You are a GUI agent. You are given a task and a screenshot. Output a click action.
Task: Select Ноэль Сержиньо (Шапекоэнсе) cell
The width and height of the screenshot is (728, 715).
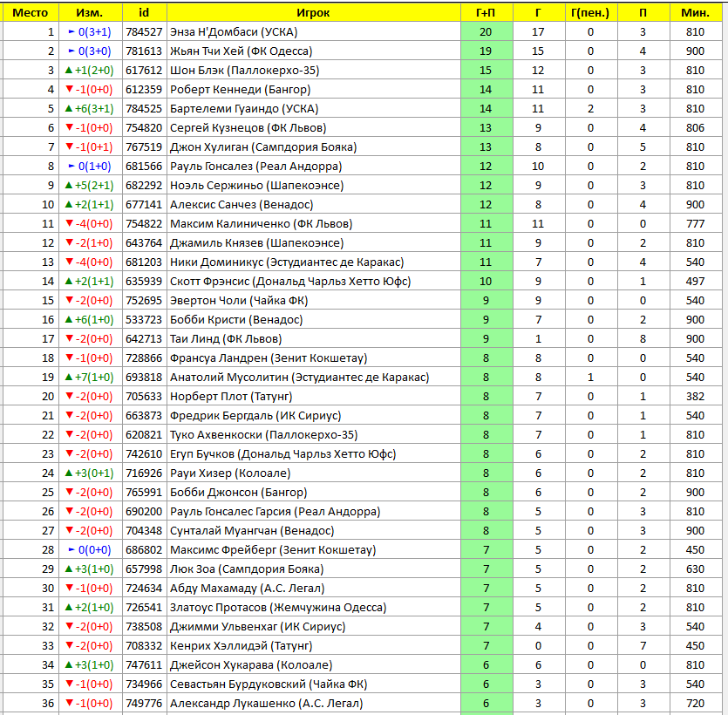(x=313, y=185)
